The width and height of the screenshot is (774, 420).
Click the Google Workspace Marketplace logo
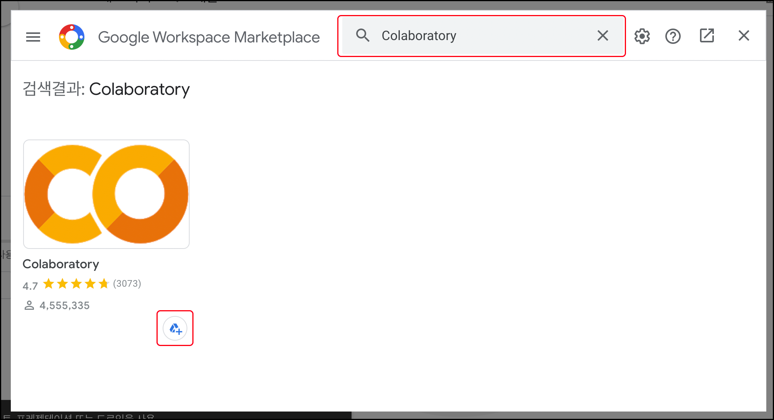pos(72,37)
